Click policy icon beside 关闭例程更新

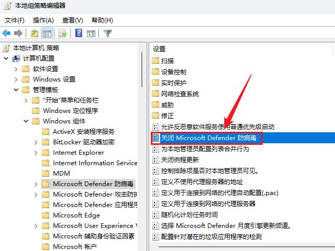click(155, 160)
